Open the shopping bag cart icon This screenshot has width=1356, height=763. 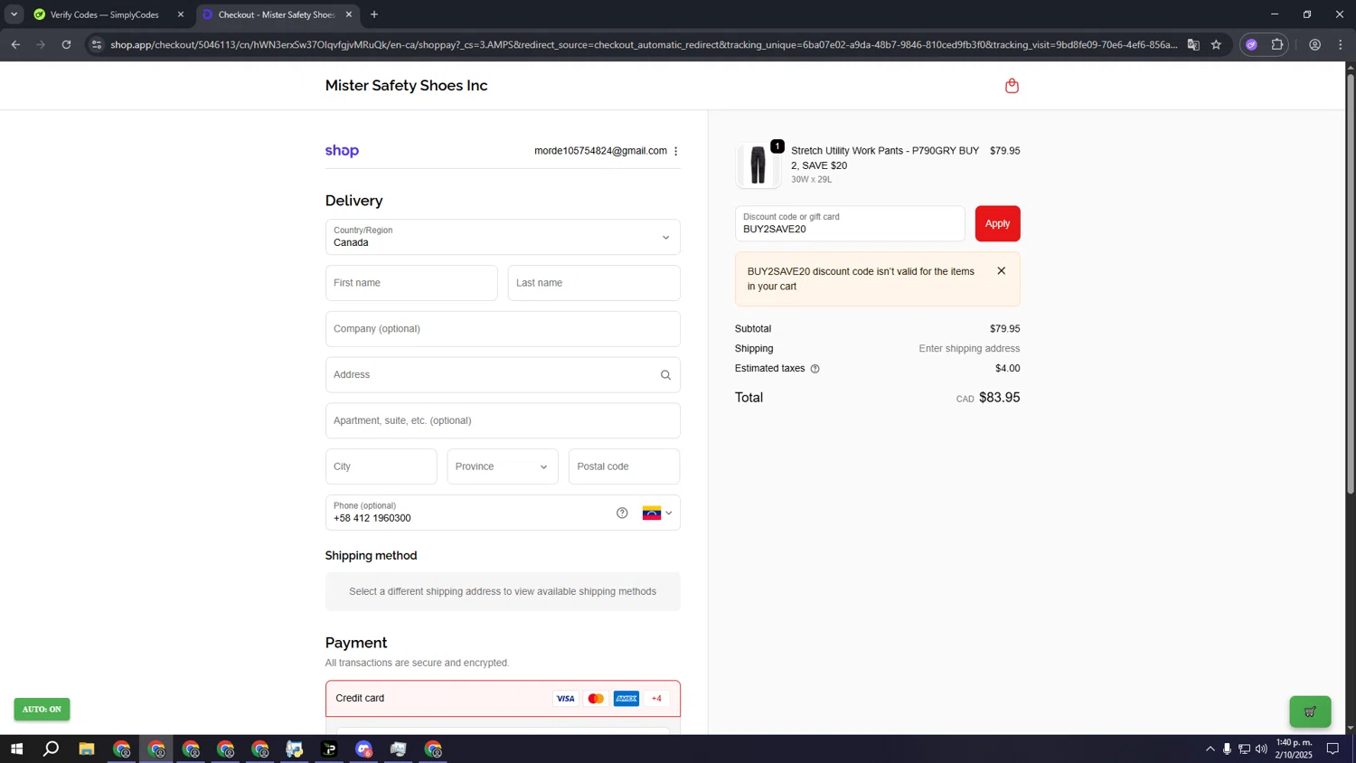1012,86
